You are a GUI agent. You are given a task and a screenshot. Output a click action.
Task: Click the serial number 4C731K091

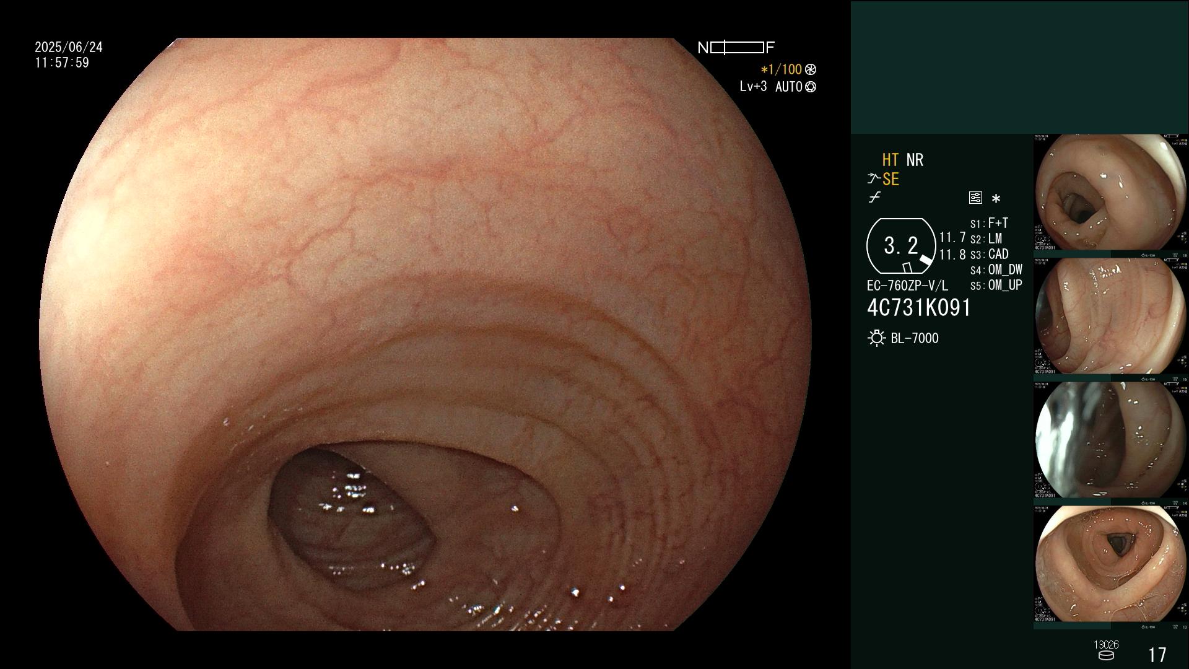click(x=919, y=308)
